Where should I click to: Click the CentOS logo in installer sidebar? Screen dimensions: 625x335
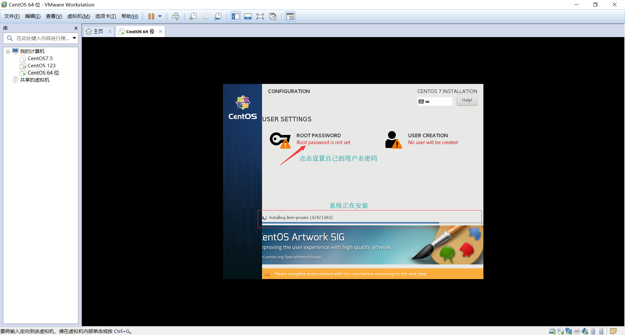243,108
